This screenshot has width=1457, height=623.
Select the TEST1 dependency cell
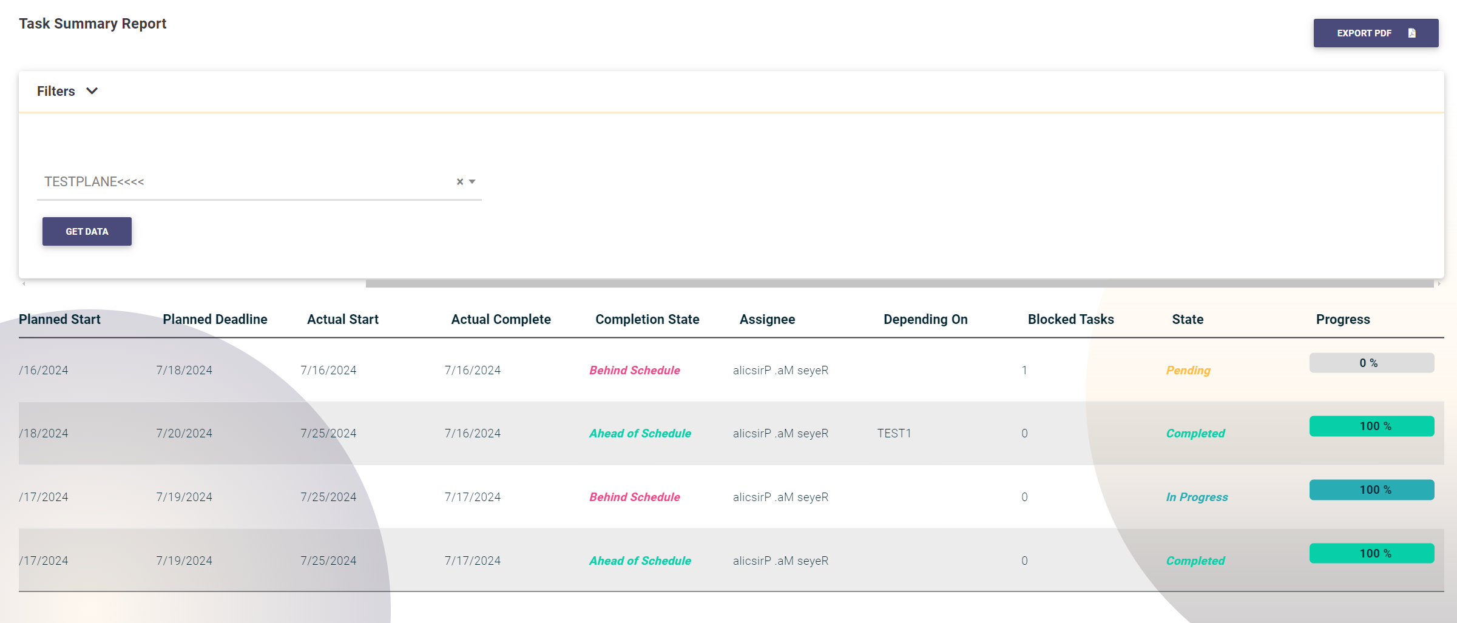pos(894,433)
